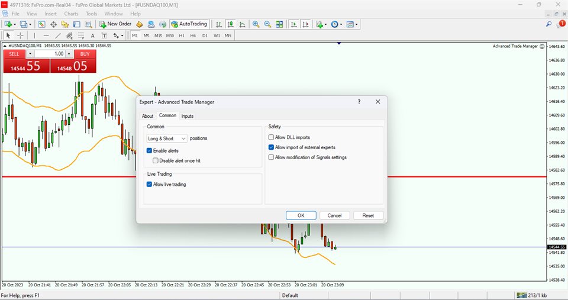Image resolution: width=568 pixels, height=300 pixels.
Task: Expand the templates dropdown arrow
Action: pos(356,24)
